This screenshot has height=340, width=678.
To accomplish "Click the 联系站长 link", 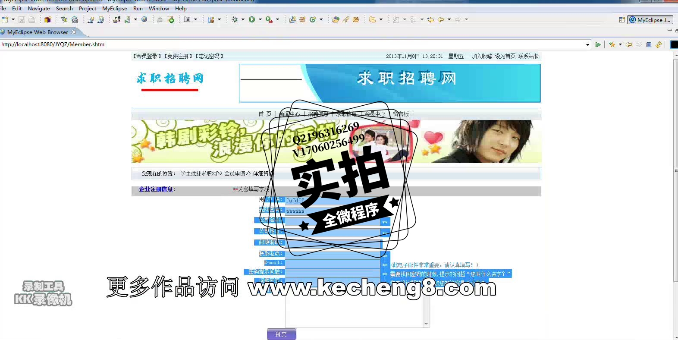I will click(x=528, y=56).
